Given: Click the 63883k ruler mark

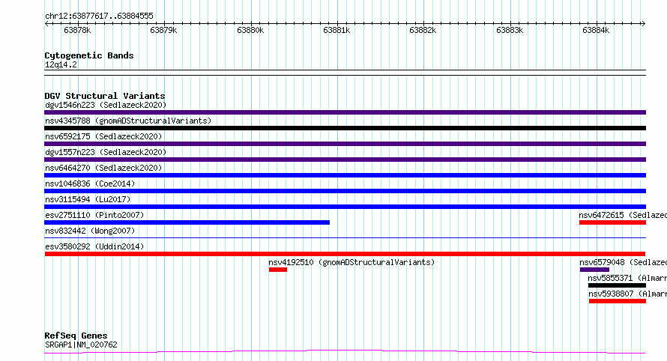Looking at the screenshot, I should point(510,30).
